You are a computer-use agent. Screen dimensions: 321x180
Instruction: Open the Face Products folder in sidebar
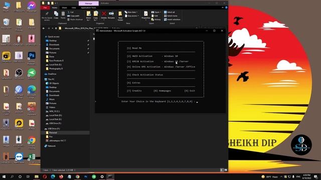[x=56, y=60]
